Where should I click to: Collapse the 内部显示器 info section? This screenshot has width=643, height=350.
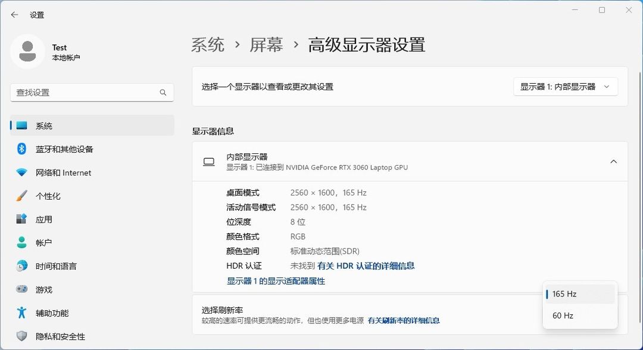[x=613, y=162]
